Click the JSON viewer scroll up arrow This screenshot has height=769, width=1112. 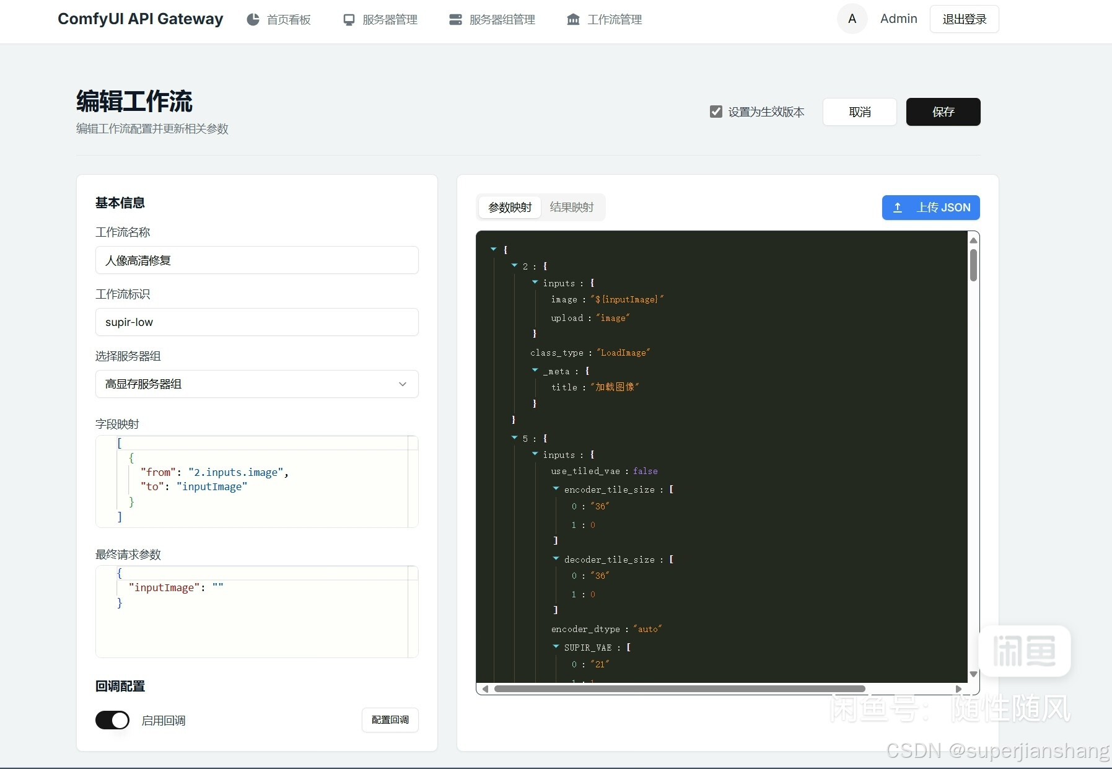tap(974, 240)
